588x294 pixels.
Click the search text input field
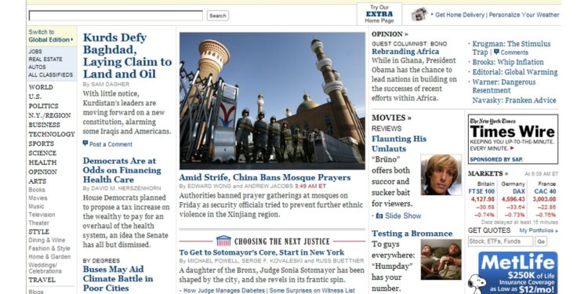tap(115, 16)
